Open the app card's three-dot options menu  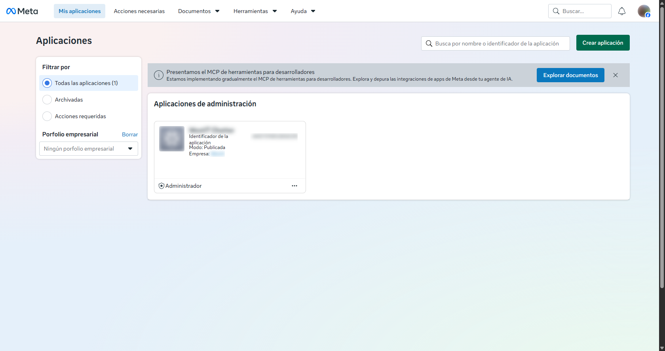coord(294,186)
